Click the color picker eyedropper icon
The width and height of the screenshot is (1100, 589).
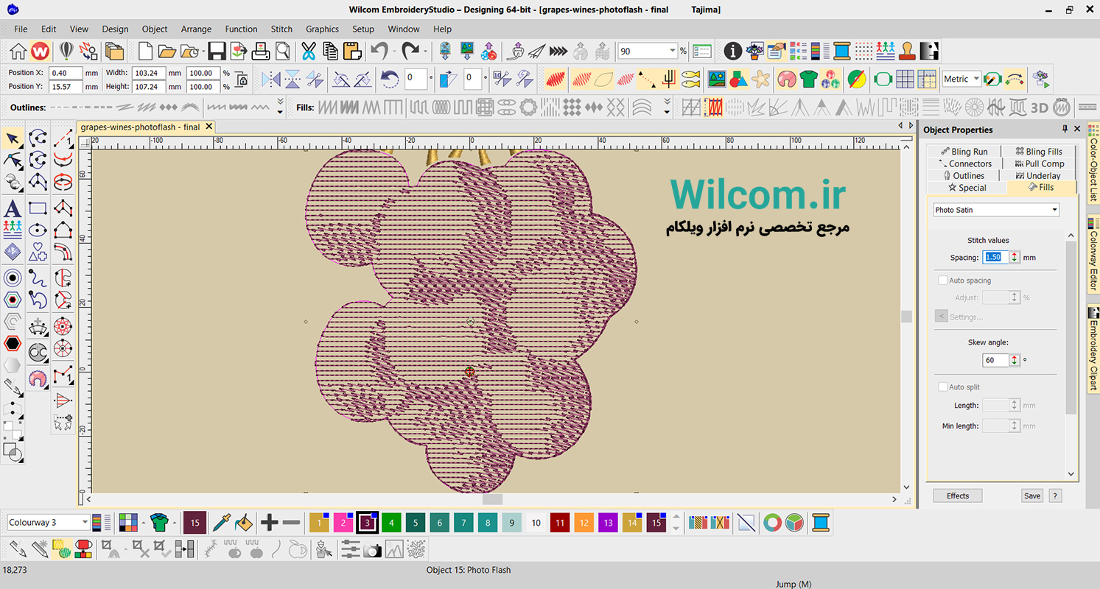(222, 523)
